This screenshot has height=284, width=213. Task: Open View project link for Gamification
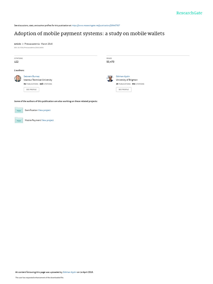pyautogui.click(x=44, y=110)
